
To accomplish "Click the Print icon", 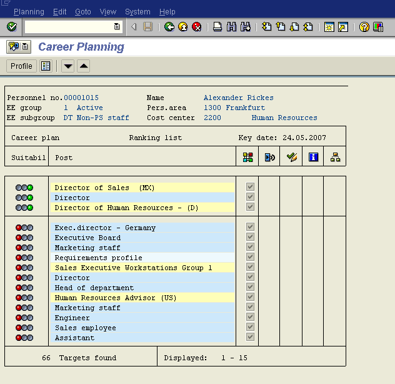I will [x=217, y=26].
